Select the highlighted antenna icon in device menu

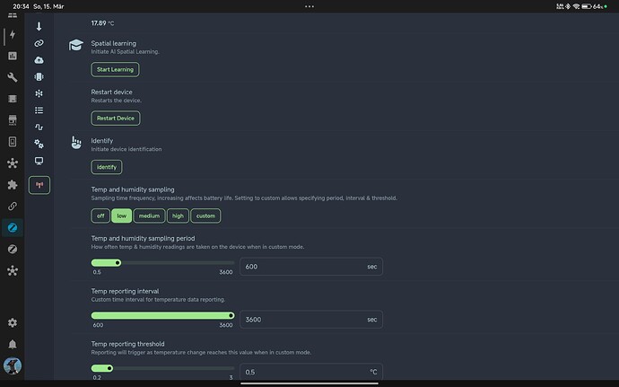click(39, 185)
